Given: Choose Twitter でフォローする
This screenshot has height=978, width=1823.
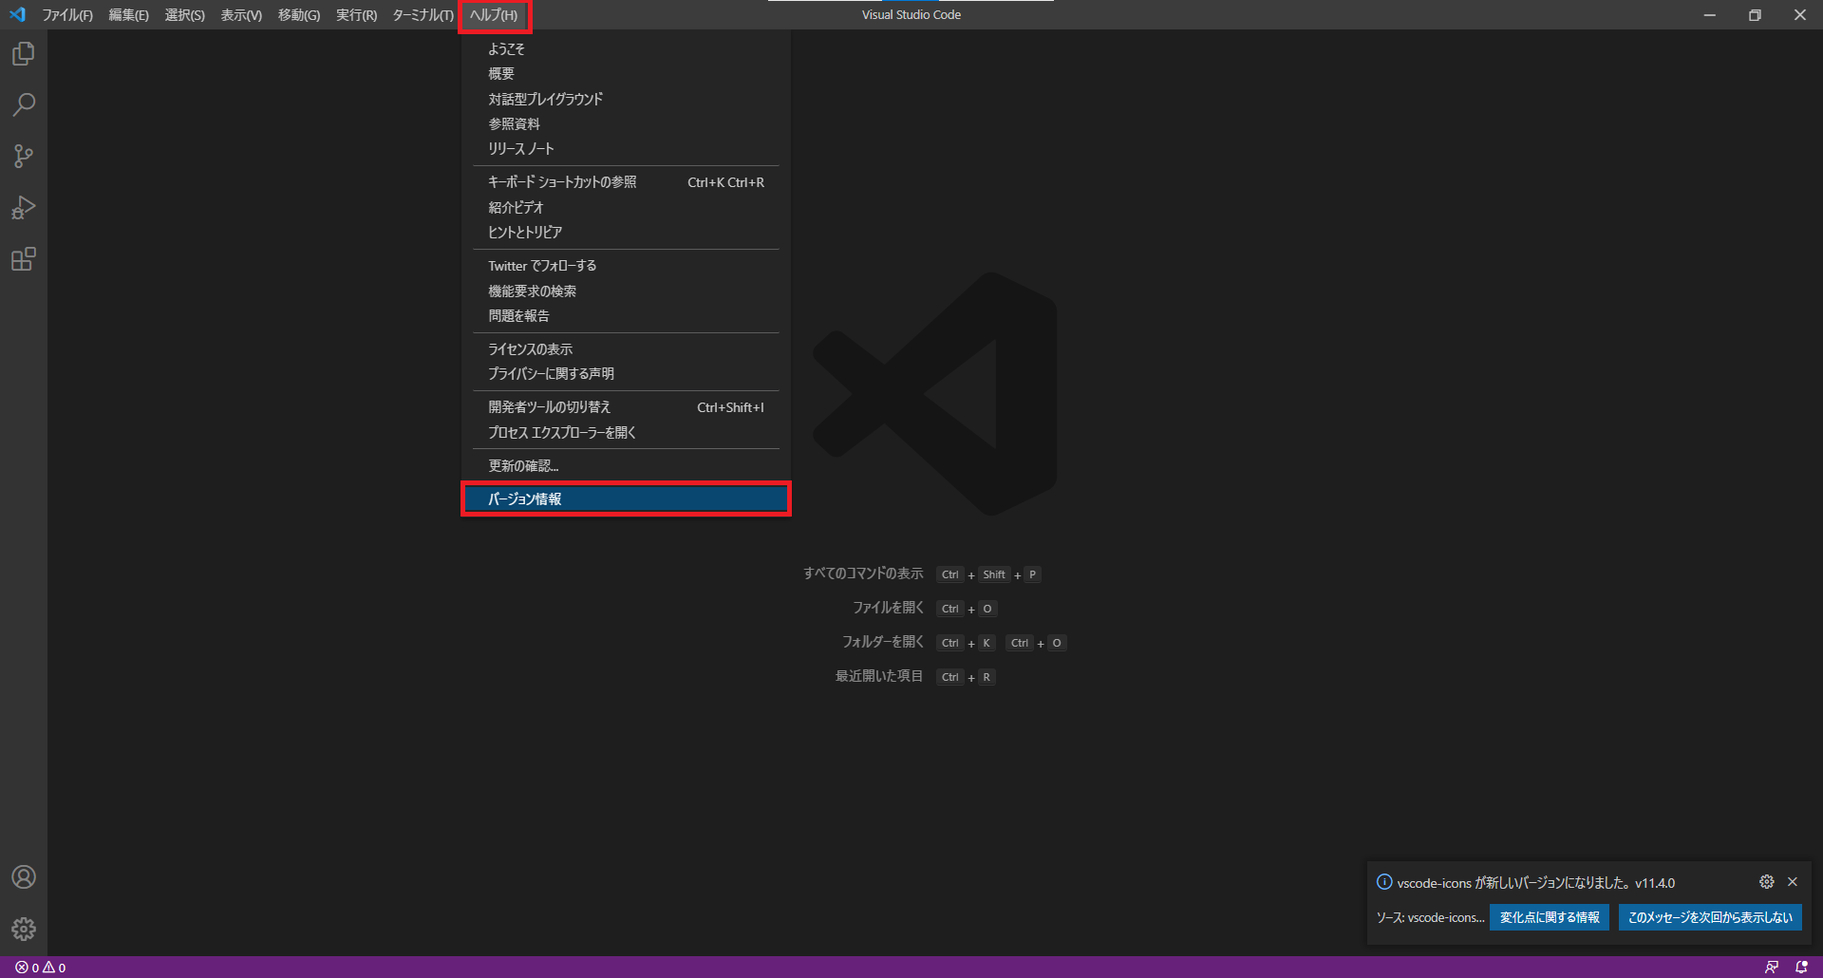Looking at the screenshot, I should [x=626, y=266].
